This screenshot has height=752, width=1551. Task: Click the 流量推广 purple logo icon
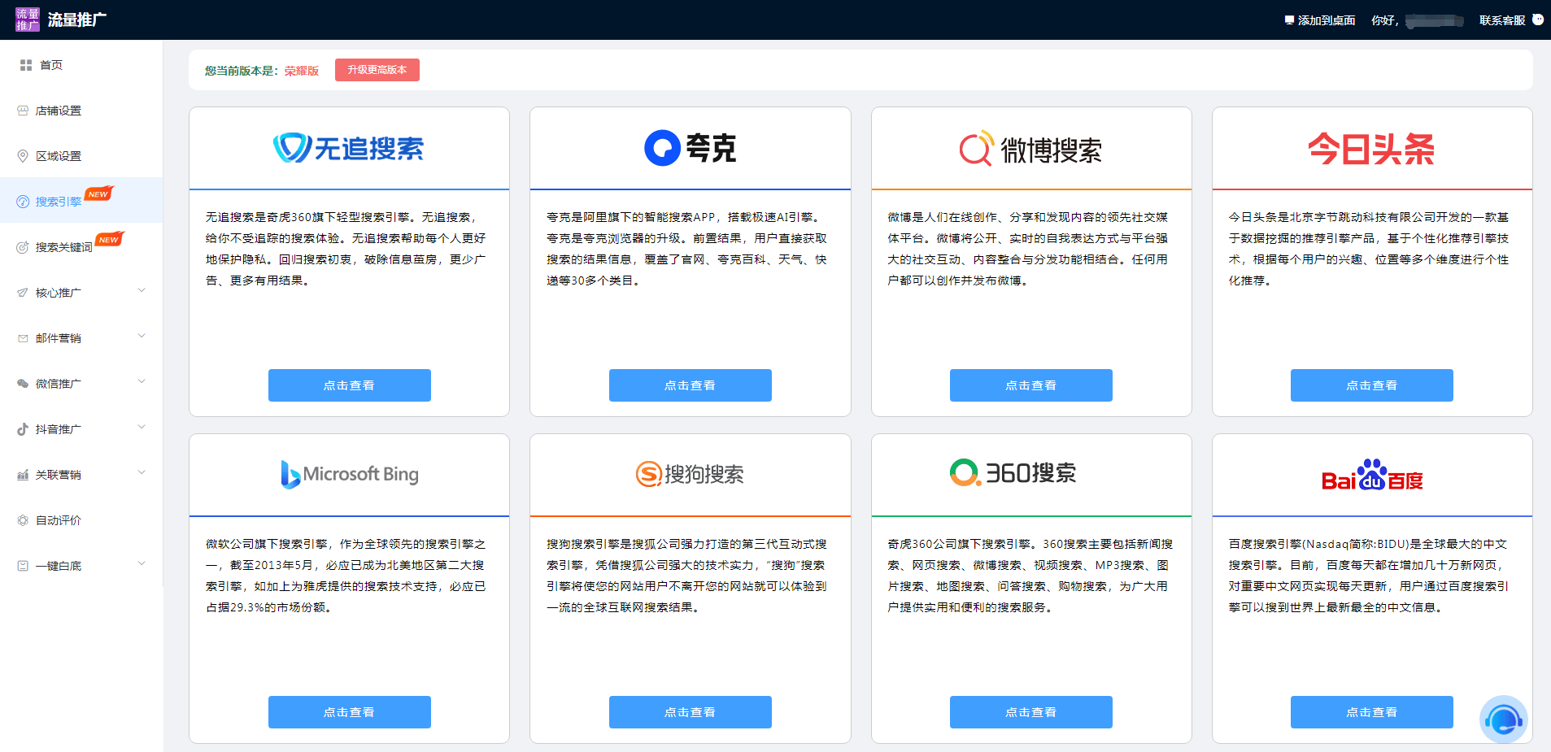[x=27, y=20]
